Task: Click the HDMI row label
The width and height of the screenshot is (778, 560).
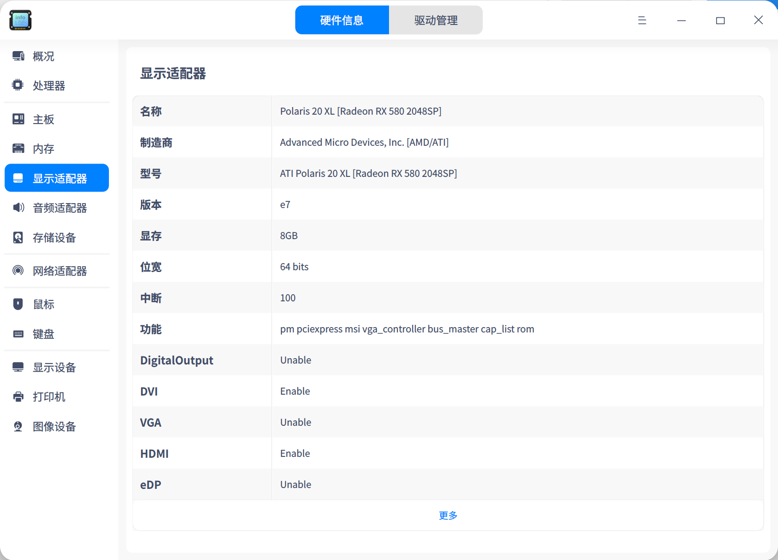Action: pos(154,453)
